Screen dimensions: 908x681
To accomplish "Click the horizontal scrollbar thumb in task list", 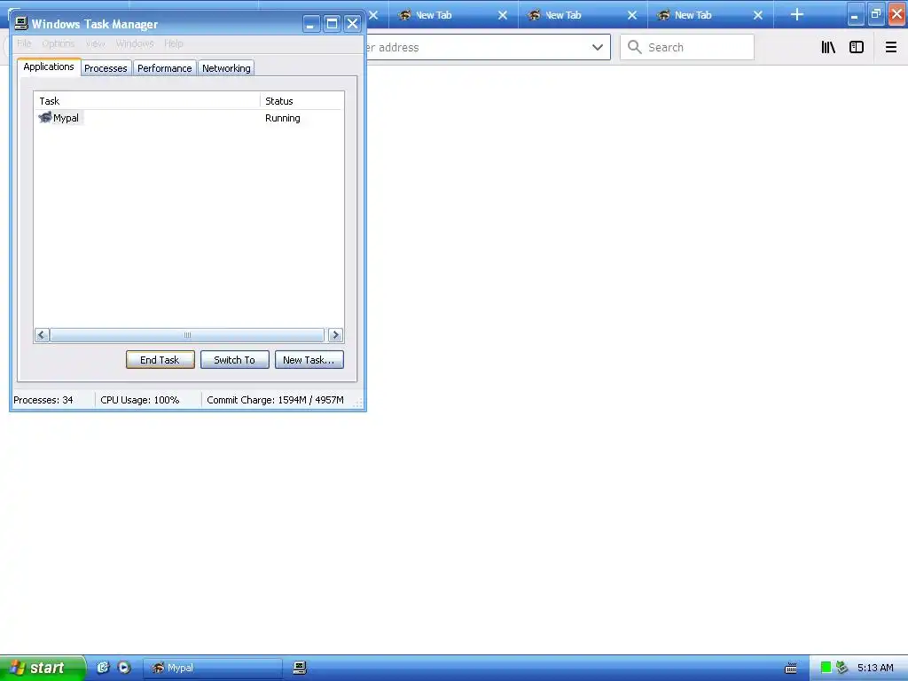I will coord(187,335).
